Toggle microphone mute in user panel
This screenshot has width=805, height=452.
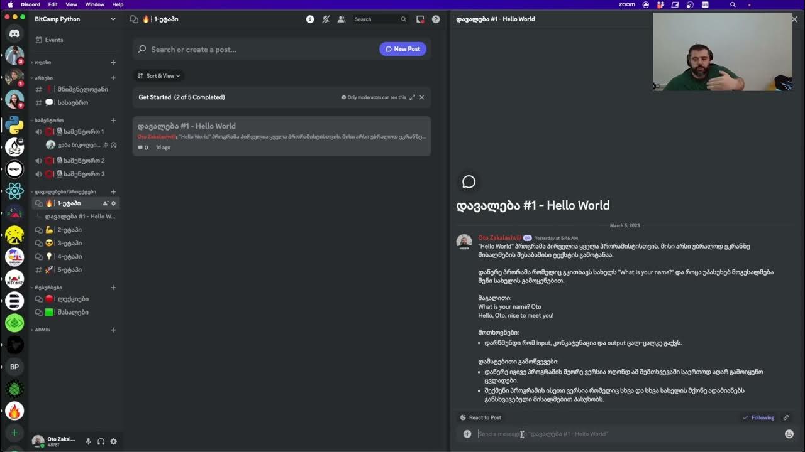tap(88, 441)
